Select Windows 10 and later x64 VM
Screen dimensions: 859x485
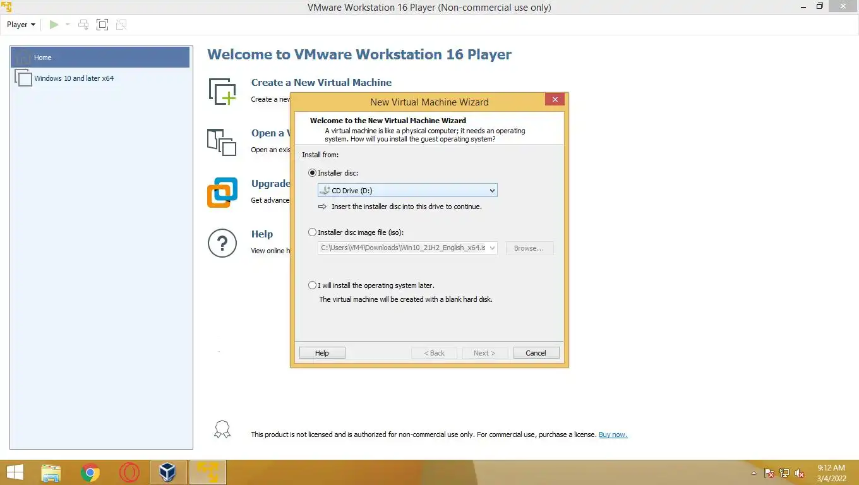(100, 78)
